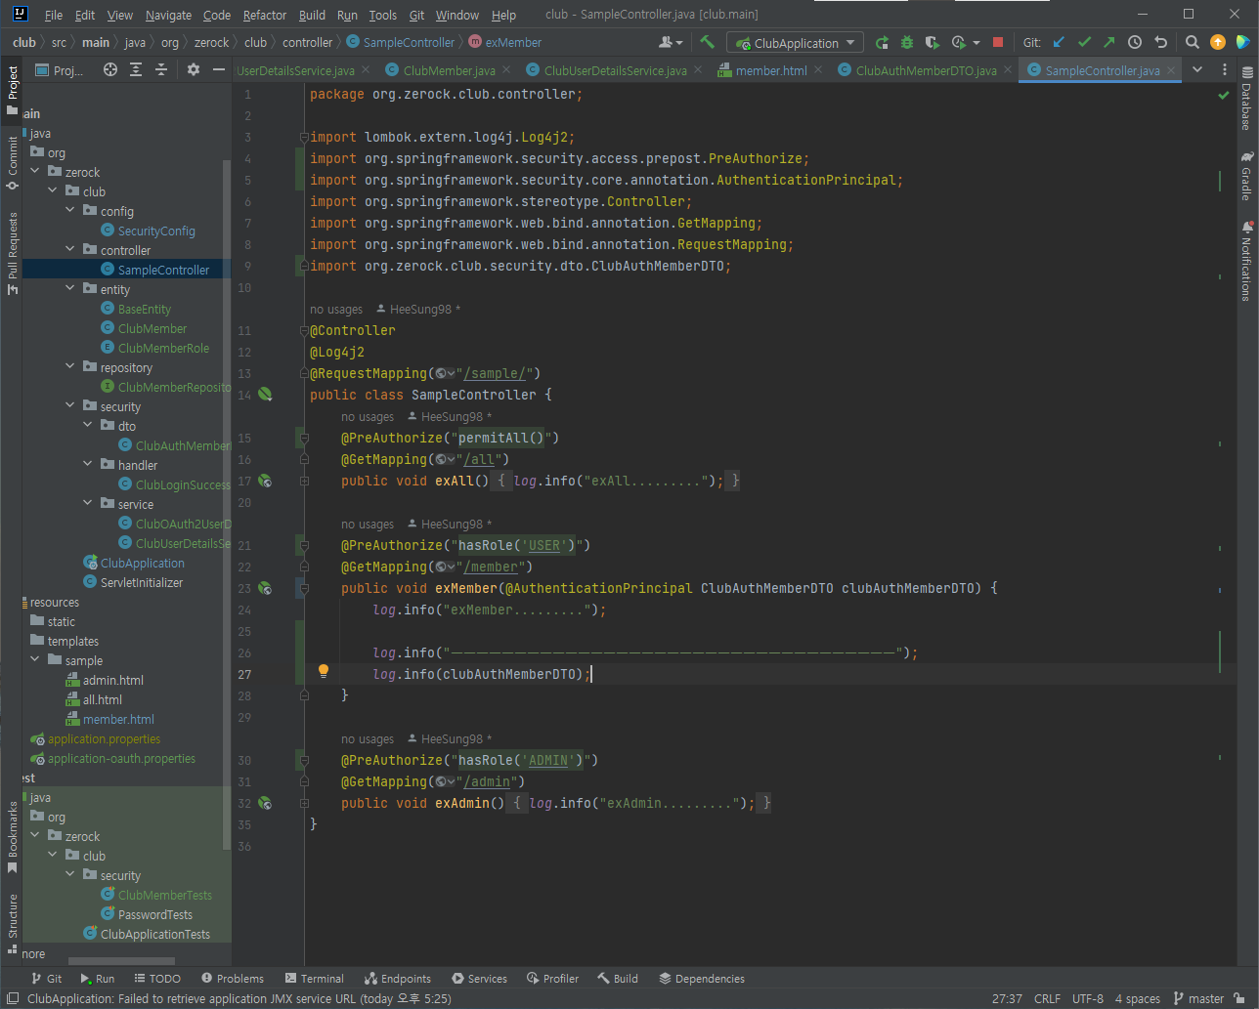The image size is (1259, 1009).
Task: Close the SampleController.java tab
Action: [1170, 70]
